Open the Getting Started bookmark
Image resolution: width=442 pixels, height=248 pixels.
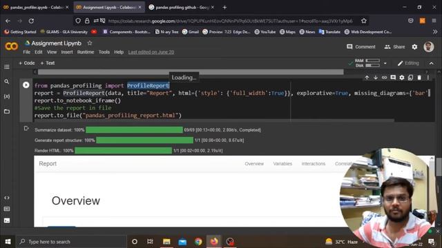click(20, 32)
